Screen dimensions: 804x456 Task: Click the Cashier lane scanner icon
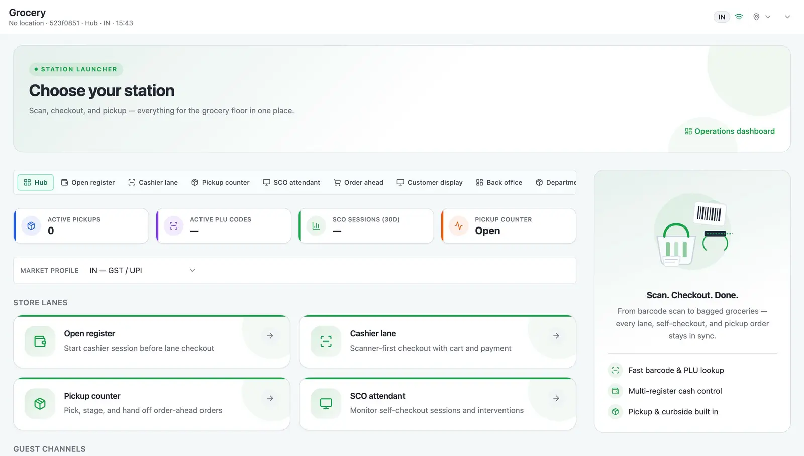pos(326,341)
